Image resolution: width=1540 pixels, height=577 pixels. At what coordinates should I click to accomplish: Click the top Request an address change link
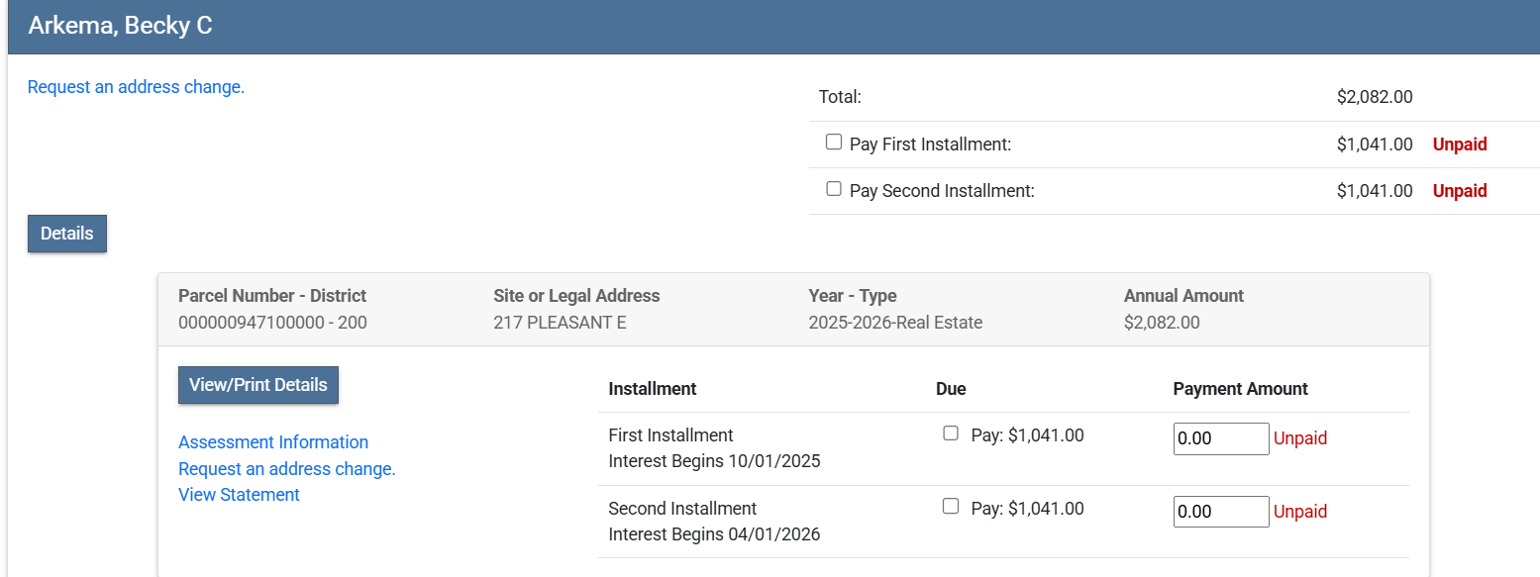tap(136, 87)
